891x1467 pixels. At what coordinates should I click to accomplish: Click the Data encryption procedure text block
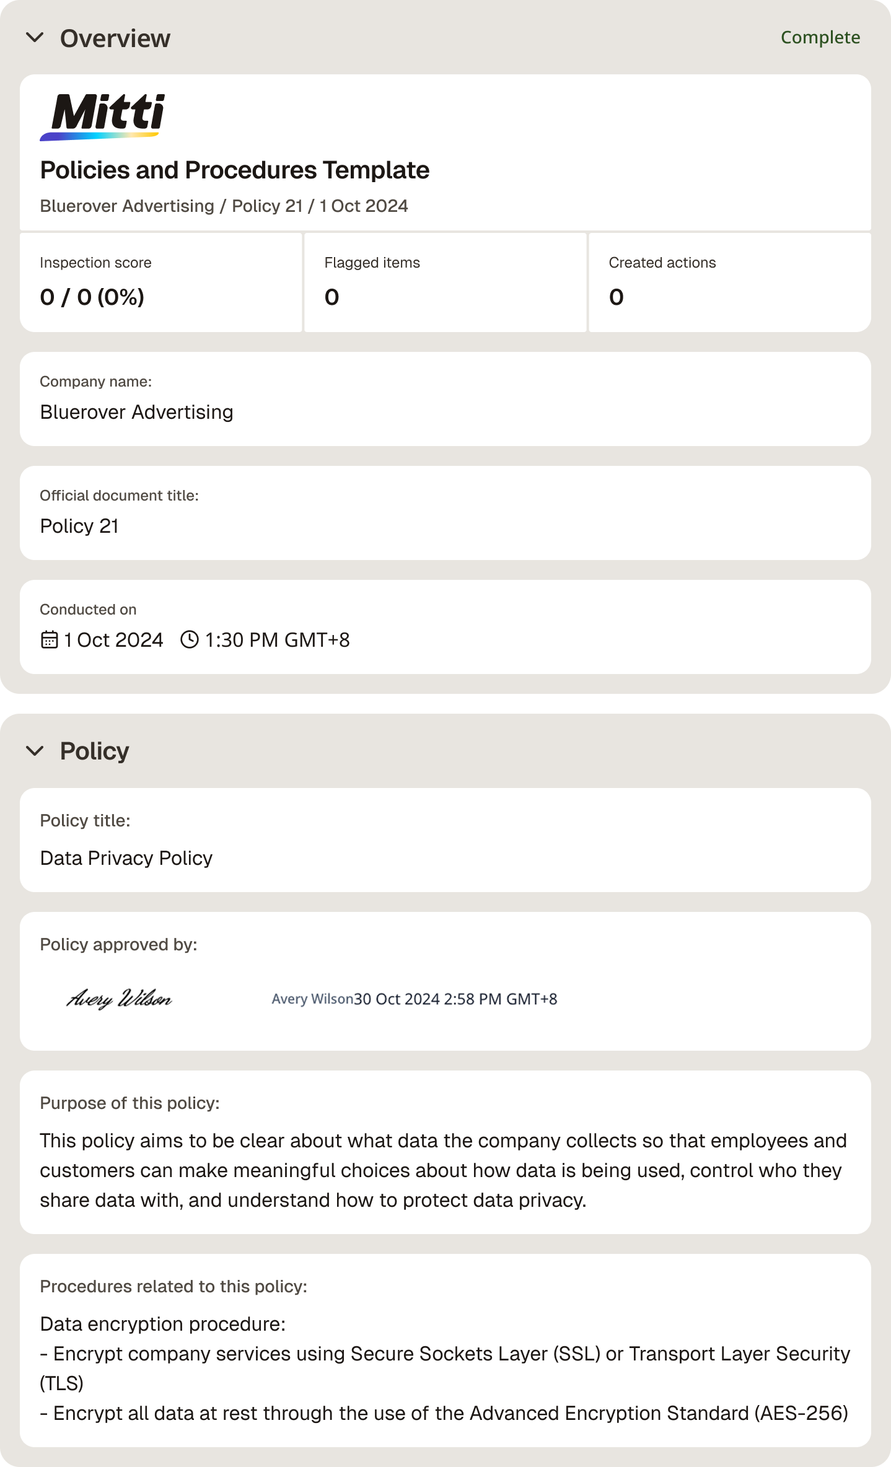445,1368
